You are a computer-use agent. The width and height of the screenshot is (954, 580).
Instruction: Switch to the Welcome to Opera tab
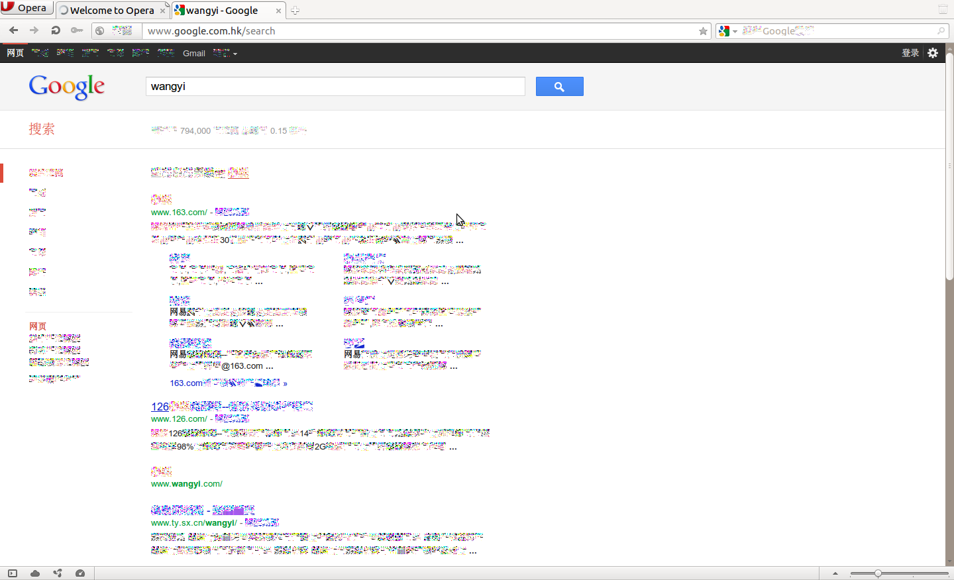click(111, 11)
